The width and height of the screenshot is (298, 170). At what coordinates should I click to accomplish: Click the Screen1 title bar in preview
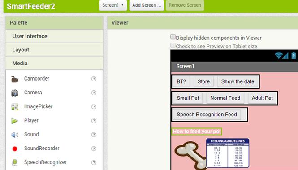click(234, 66)
